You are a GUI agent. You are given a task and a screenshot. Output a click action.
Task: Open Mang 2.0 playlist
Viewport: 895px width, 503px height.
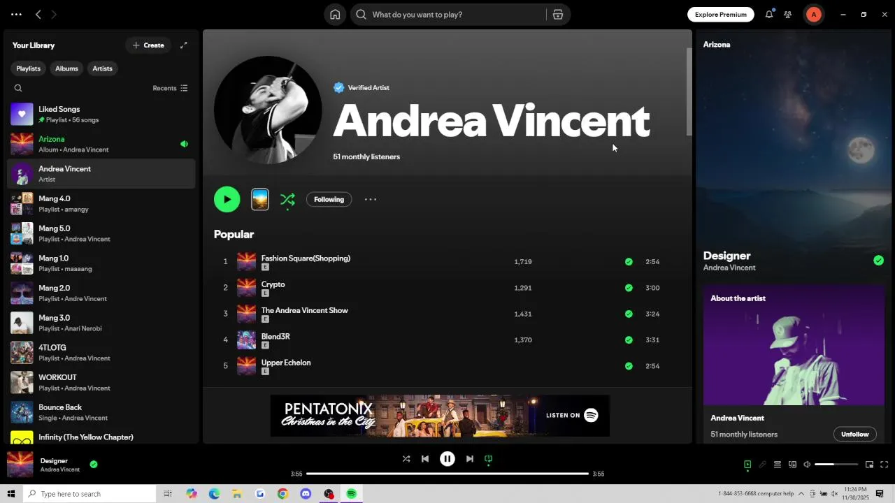(101, 293)
